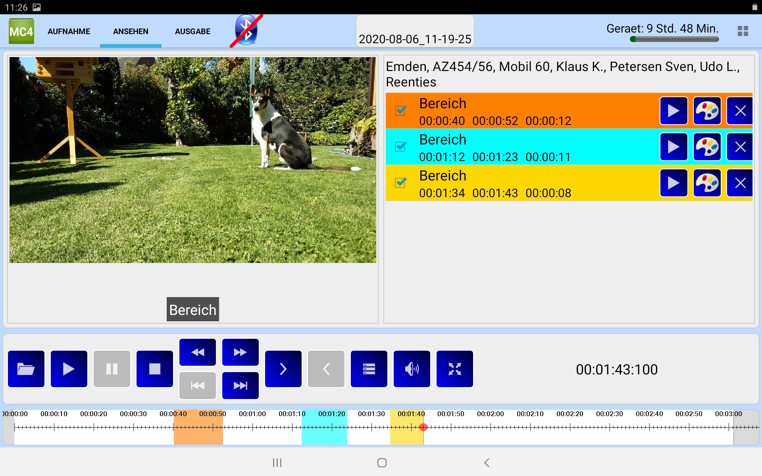The height and width of the screenshot is (476, 762).
Task: Open color palette for cyan Bereich row
Action: [x=707, y=147]
